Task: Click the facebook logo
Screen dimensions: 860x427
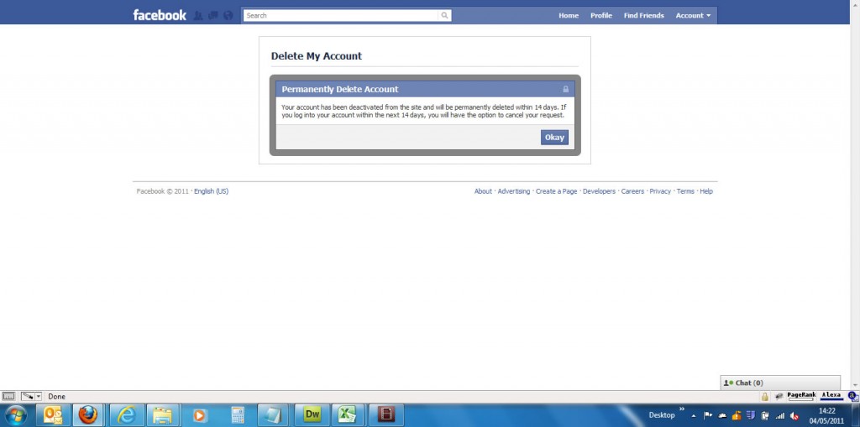Action: pyautogui.click(x=160, y=15)
